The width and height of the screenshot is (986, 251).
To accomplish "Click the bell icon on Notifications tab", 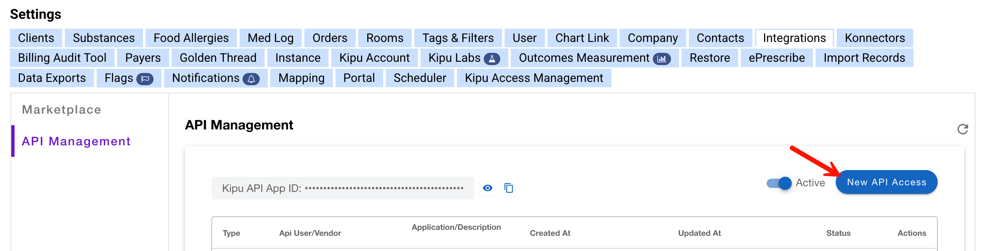I will 251,79.
